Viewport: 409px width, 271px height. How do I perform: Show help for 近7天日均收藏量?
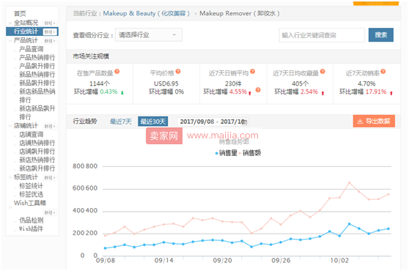click(x=323, y=71)
